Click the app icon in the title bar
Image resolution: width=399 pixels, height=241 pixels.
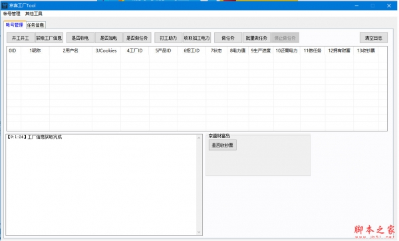point(5,5)
